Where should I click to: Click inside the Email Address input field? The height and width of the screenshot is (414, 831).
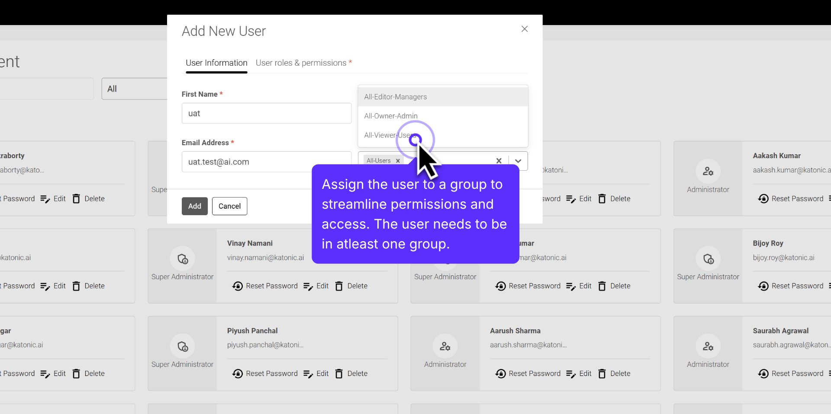(266, 162)
